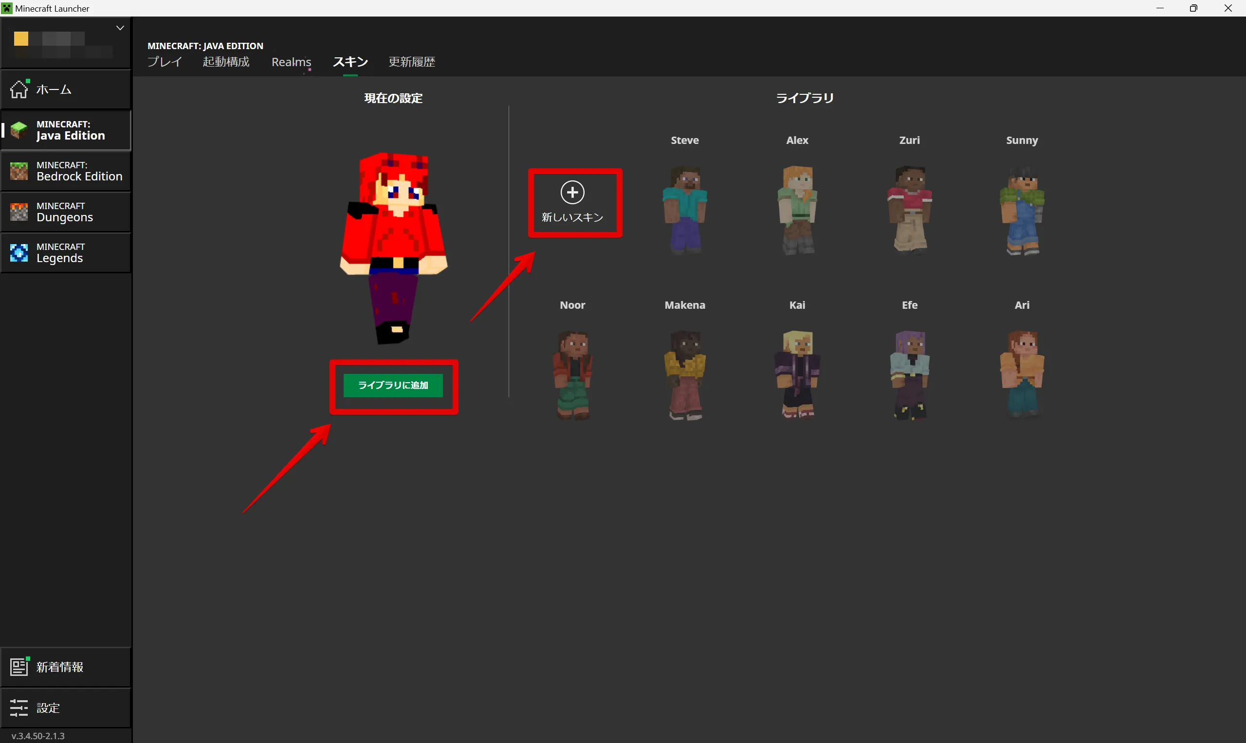The height and width of the screenshot is (743, 1246).
Task: Click the Ari name label
Action: pyautogui.click(x=1022, y=305)
